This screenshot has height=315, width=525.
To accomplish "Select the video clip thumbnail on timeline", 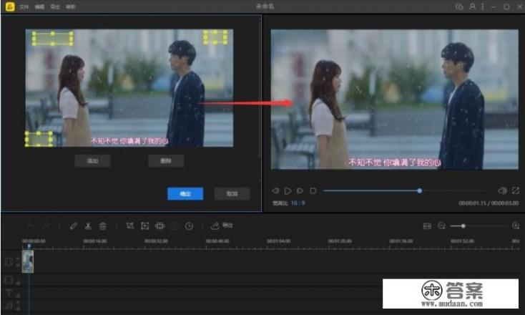I will (x=28, y=261).
